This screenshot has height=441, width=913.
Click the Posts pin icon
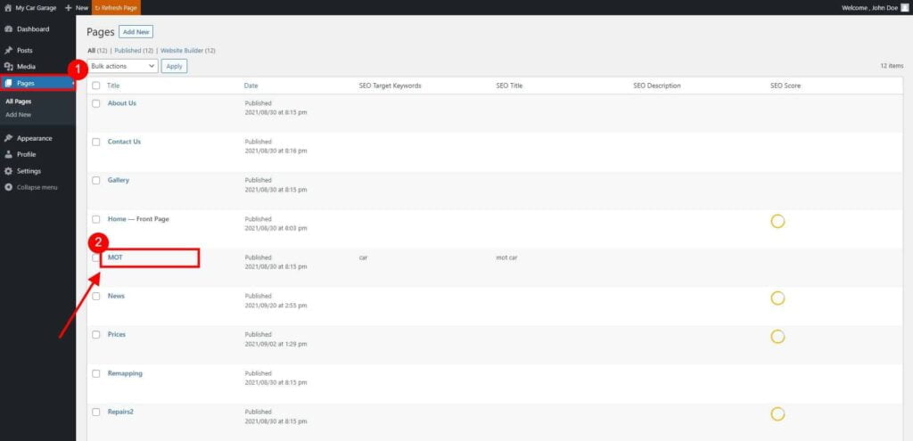click(x=8, y=50)
